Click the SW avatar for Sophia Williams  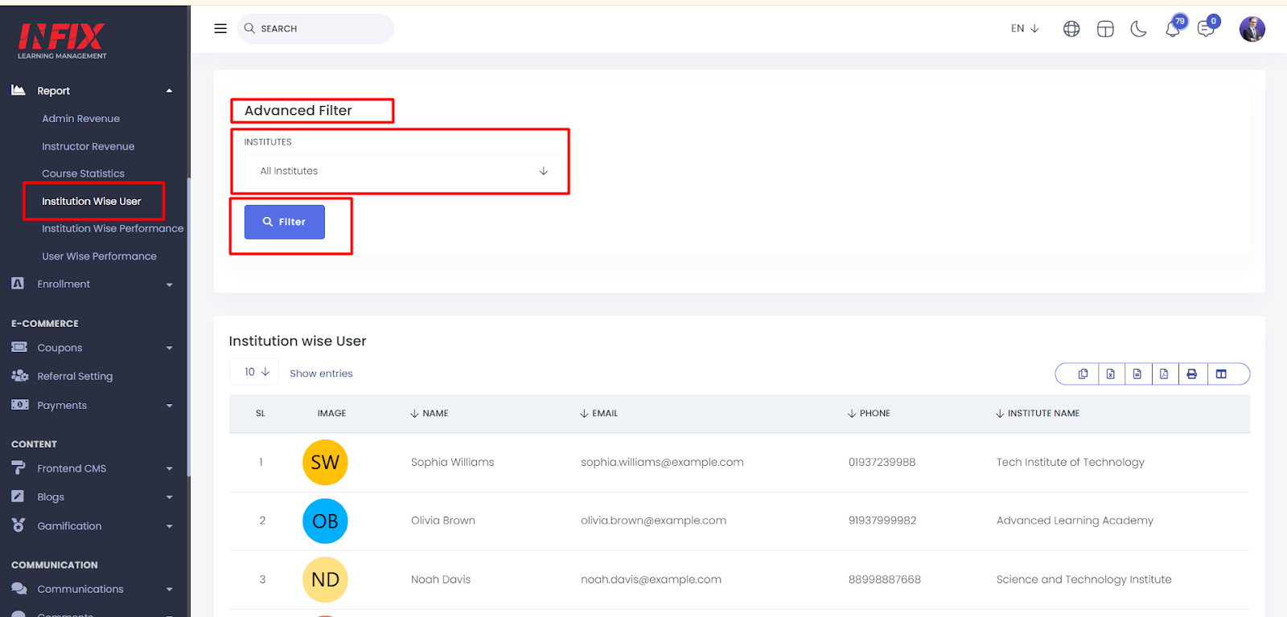325,462
